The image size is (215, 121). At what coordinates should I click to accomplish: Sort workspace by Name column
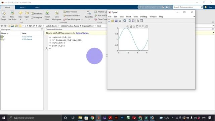point(5,33)
